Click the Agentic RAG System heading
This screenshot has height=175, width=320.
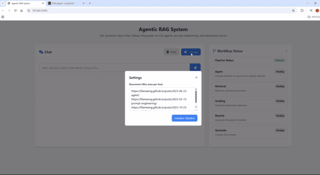point(163,29)
